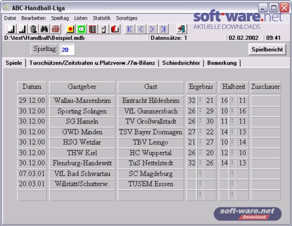Click the trash can delete icon

[33, 29]
